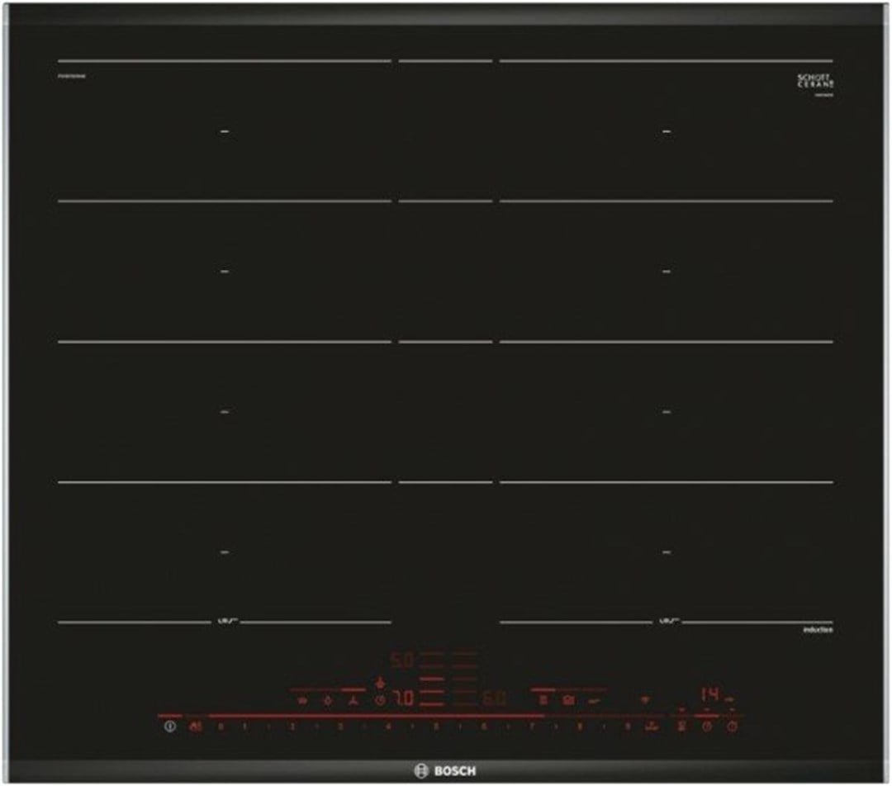The image size is (892, 786).
Task: Tap the main power on/off icon
Action: [x=170, y=727]
